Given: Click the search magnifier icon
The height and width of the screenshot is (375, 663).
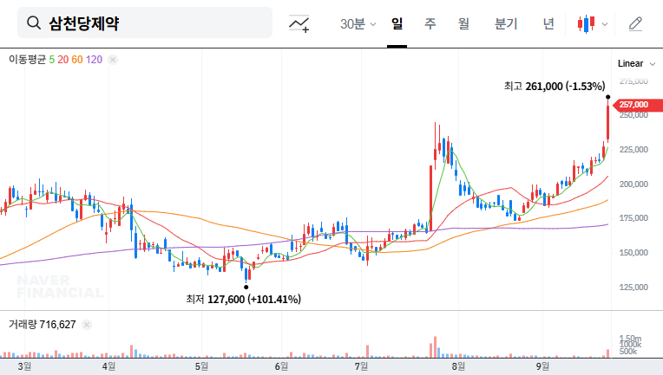Looking at the screenshot, I should coord(34,23).
